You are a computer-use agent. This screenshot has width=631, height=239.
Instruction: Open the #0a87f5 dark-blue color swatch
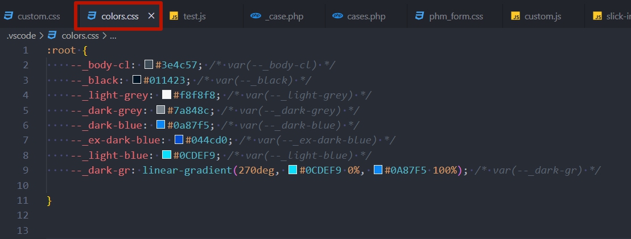[x=160, y=125]
